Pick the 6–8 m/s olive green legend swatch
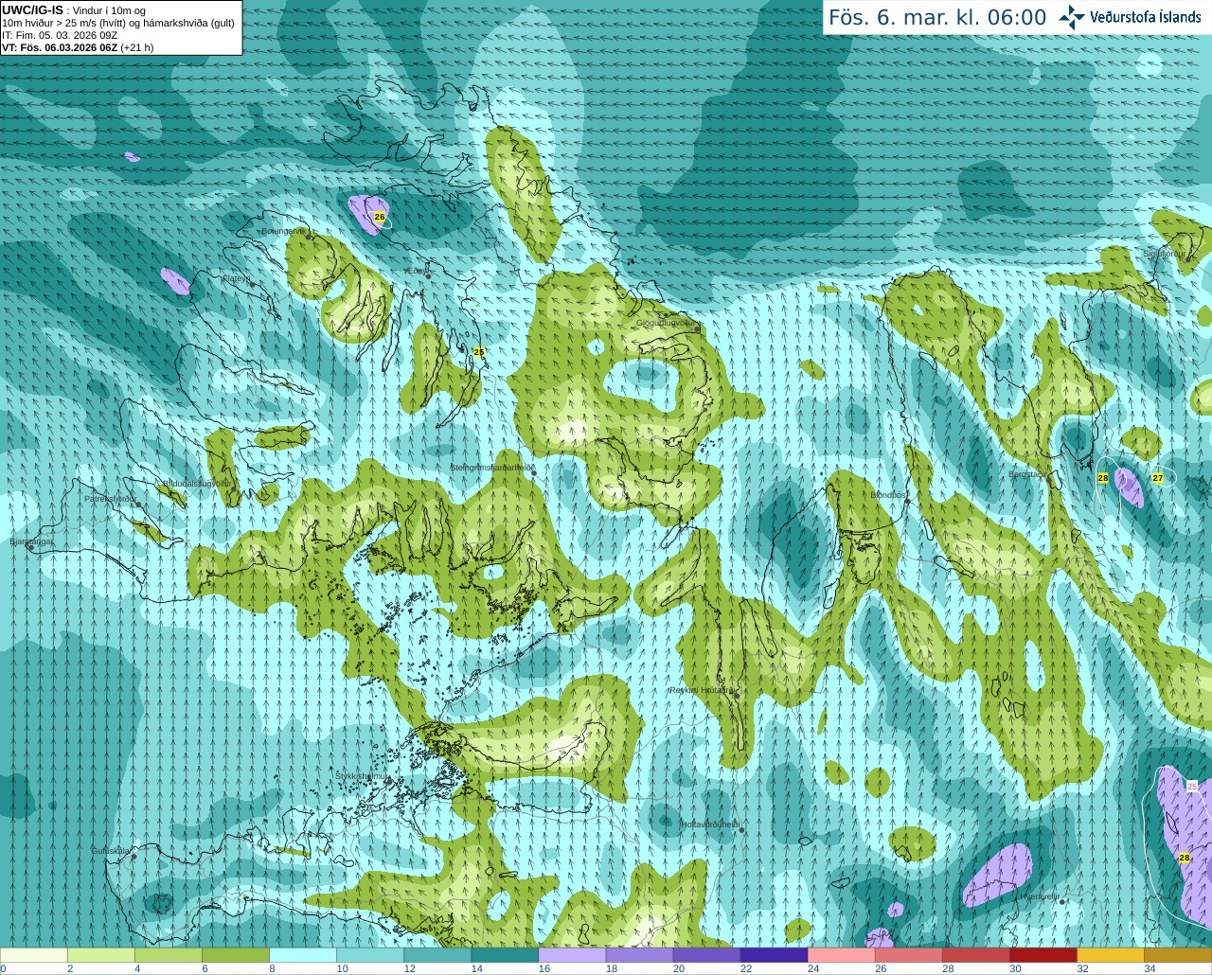Screen dimensions: 1212x975 236,955
